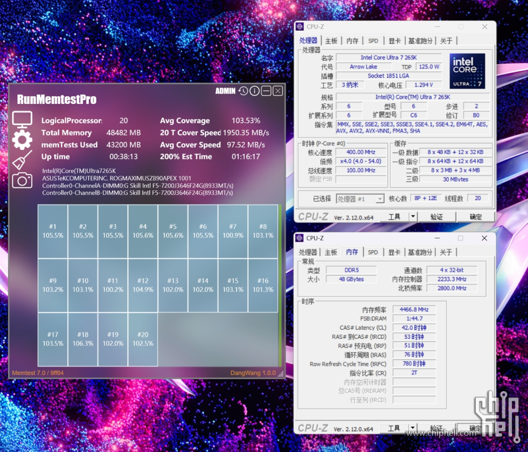Click memtest tile #20 at 102.5%
528x452 pixels.
(143, 339)
